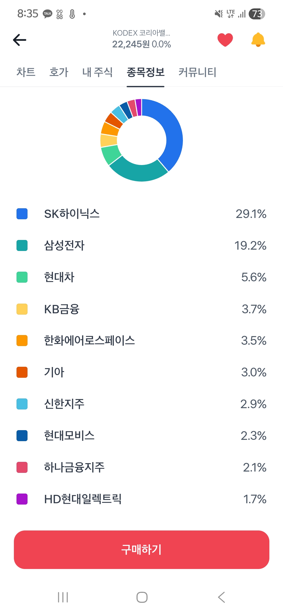Image resolution: width=283 pixels, height=613 pixels.
Task: Tap the Android recent apps icon
Action: click(x=63, y=597)
